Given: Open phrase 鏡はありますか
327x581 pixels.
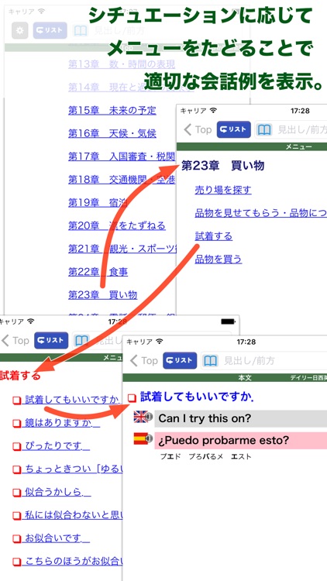Looking at the screenshot, I should tap(60, 423).
